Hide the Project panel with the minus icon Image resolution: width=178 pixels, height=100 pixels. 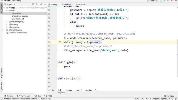pos(45,4)
